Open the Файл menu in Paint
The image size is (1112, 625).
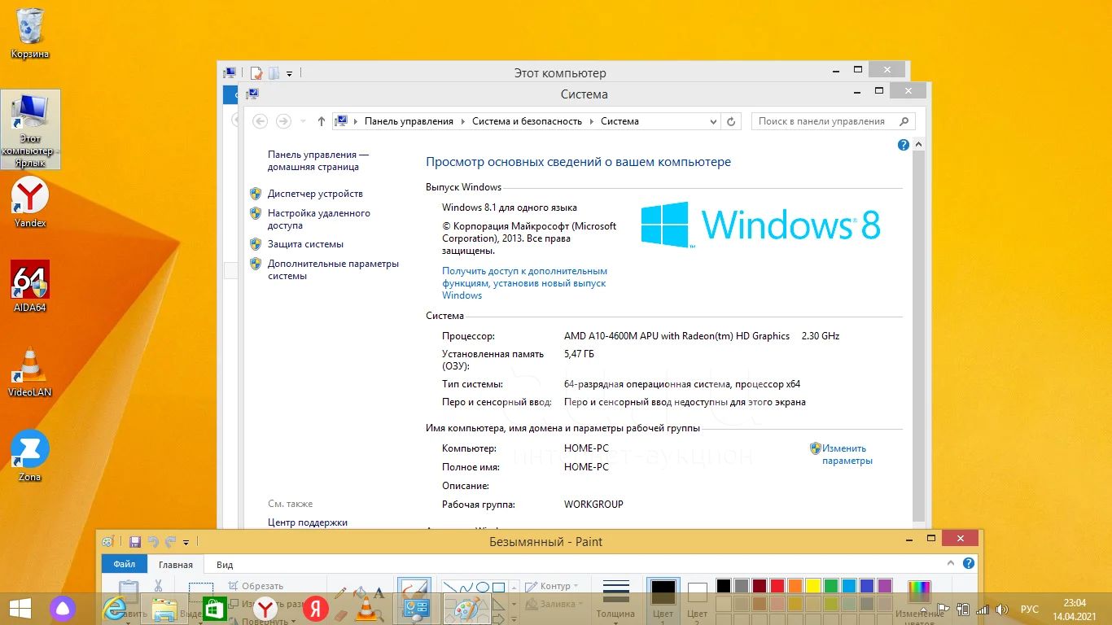(x=125, y=564)
